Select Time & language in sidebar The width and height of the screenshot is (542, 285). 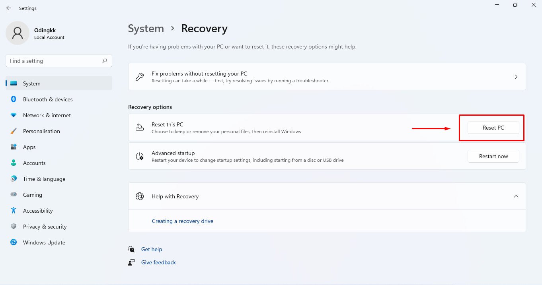pos(44,179)
